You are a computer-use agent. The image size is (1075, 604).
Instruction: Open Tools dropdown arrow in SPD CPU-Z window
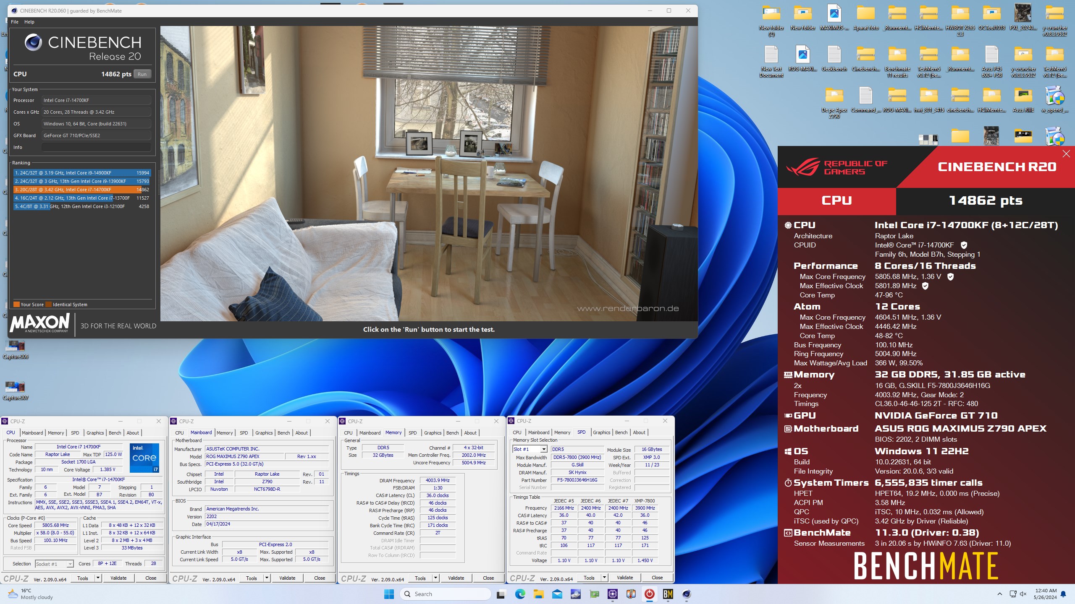[604, 578]
